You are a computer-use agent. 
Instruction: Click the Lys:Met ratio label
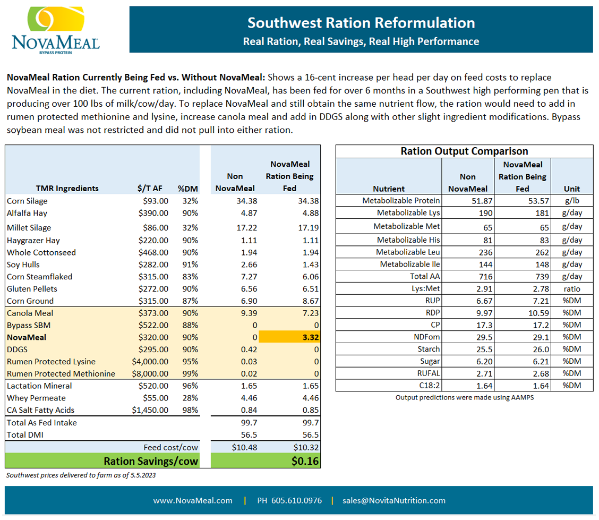[425, 288]
